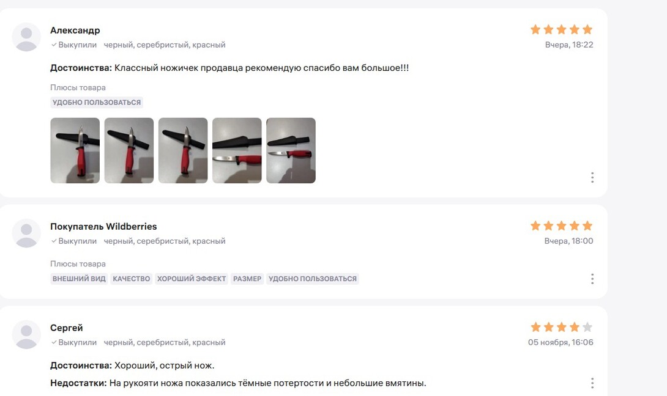667x396 pixels.
Task: Click reviewer name Александр
Action: [75, 30]
